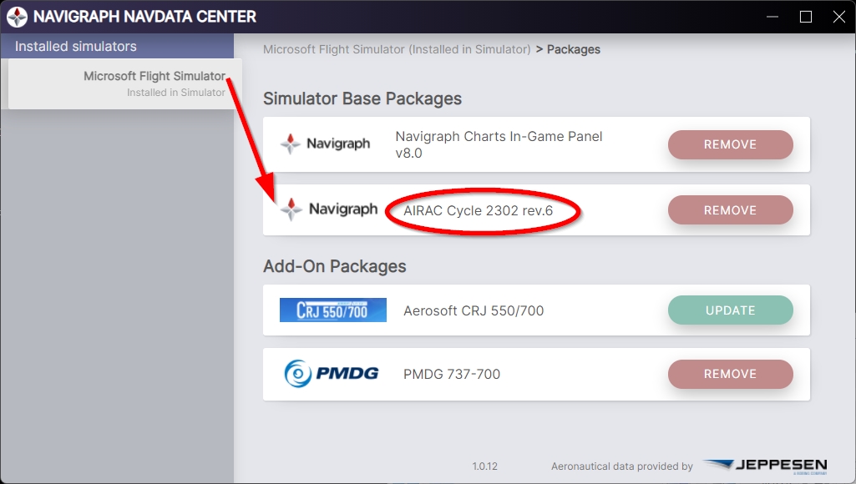Viewport: 856px width, 484px height.
Task: Click the AIRAC Cycle 2302 rev.6 text
Action: (479, 210)
